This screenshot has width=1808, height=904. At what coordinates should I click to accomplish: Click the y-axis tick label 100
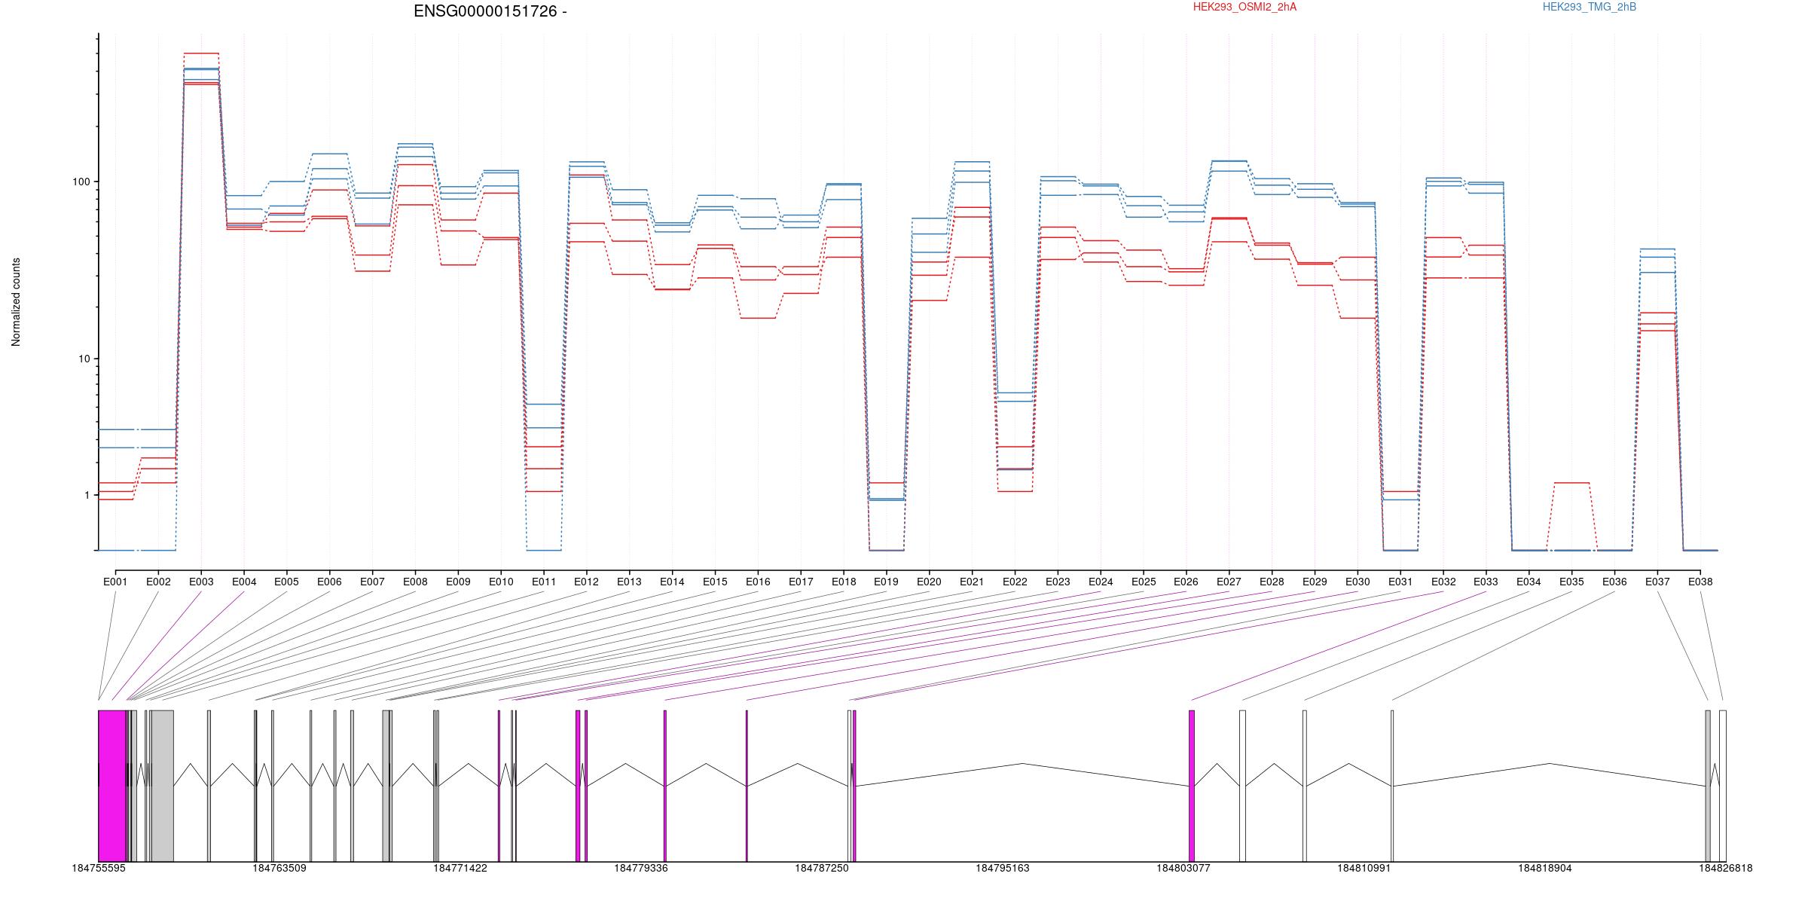coord(81,182)
